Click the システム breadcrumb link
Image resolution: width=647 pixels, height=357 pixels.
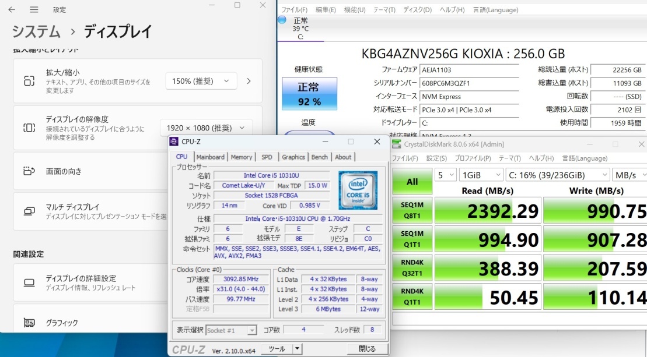[36, 31]
